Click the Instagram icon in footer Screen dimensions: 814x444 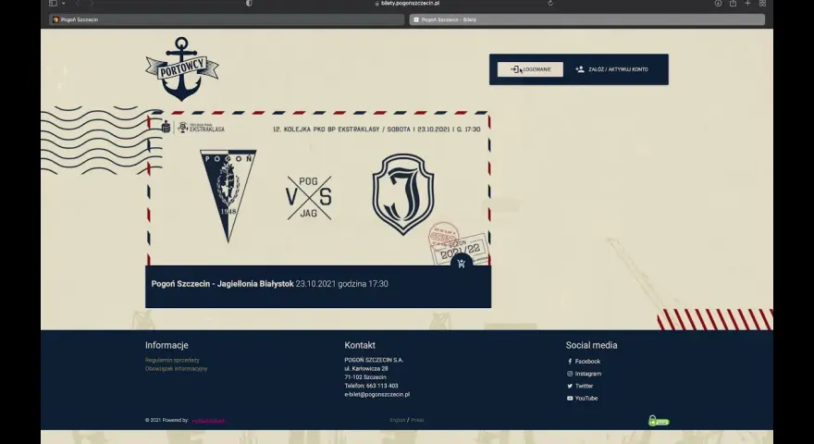click(x=570, y=374)
